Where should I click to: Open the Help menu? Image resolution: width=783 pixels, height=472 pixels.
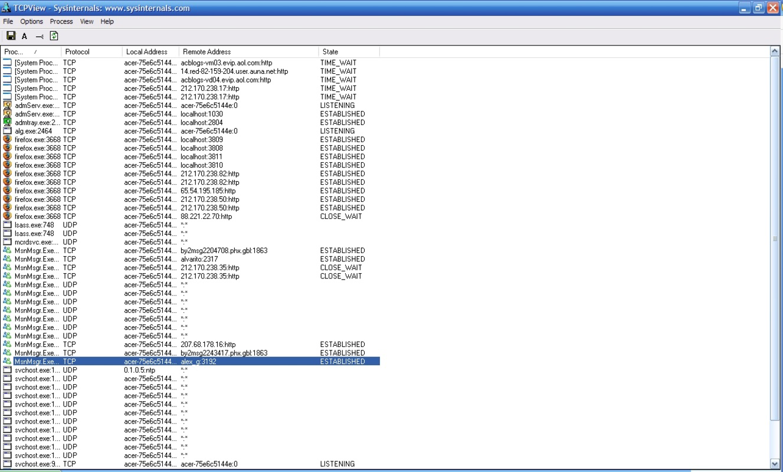pyautogui.click(x=107, y=21)
